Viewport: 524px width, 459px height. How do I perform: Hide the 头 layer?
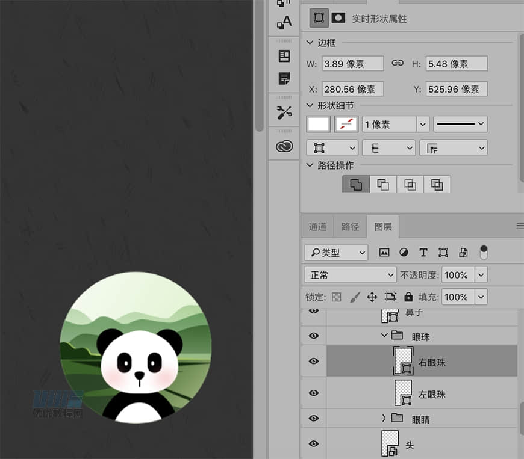coord(313,443)
